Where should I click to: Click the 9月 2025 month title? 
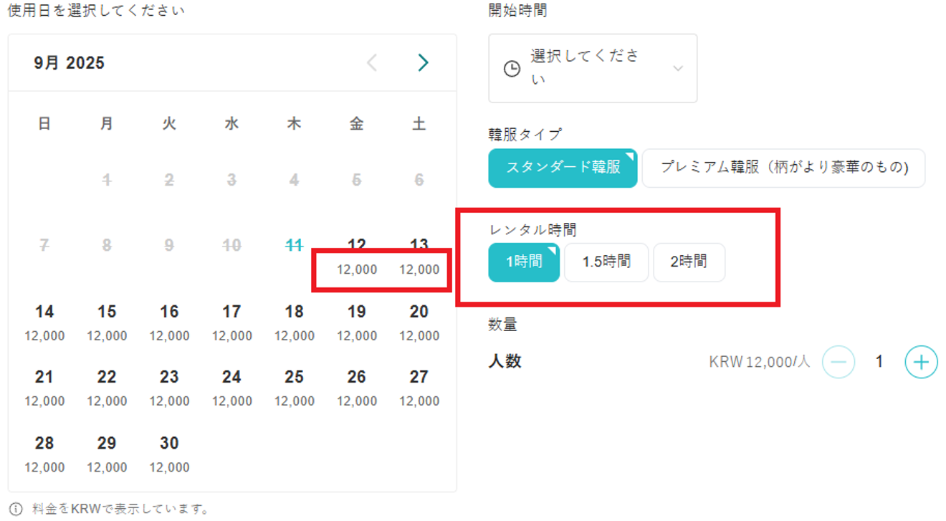pyautogui.click(x=69, y=63)
